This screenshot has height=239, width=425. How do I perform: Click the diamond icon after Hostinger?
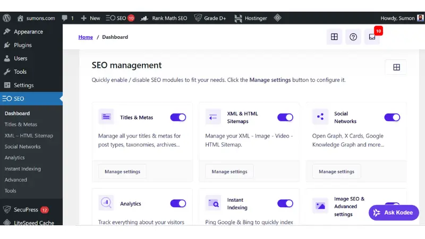point(277,18)
